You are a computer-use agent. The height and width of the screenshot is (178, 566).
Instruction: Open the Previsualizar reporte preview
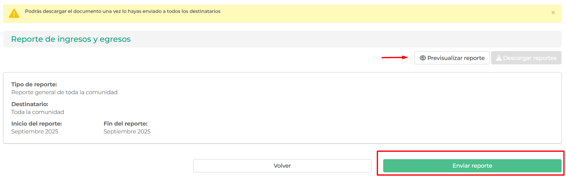452,58
